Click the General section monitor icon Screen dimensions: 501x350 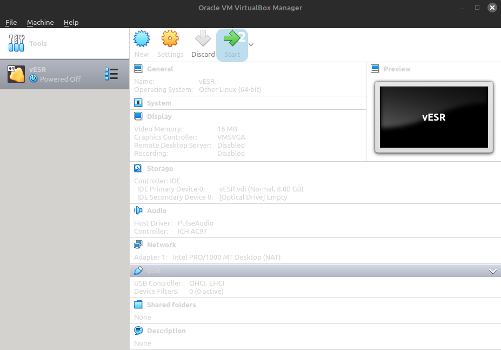tap(138, 69)
